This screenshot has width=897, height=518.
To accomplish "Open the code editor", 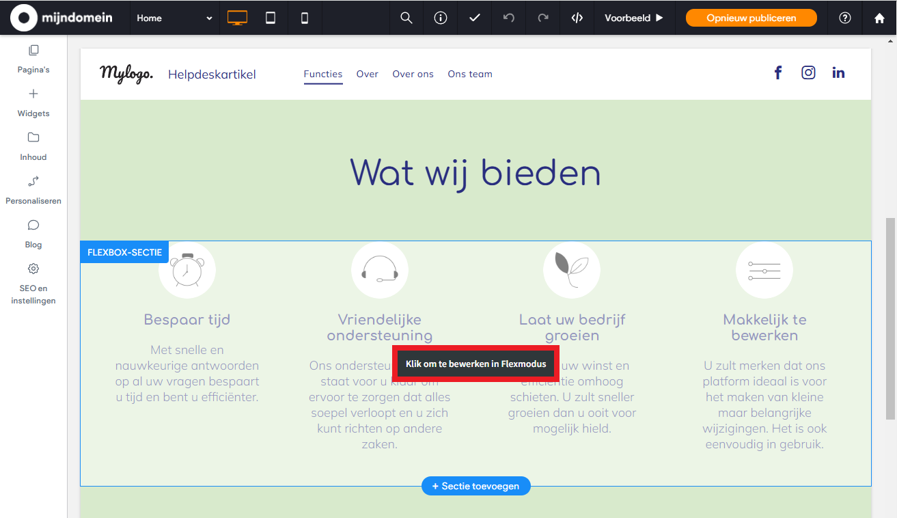I will click(577, 18).
